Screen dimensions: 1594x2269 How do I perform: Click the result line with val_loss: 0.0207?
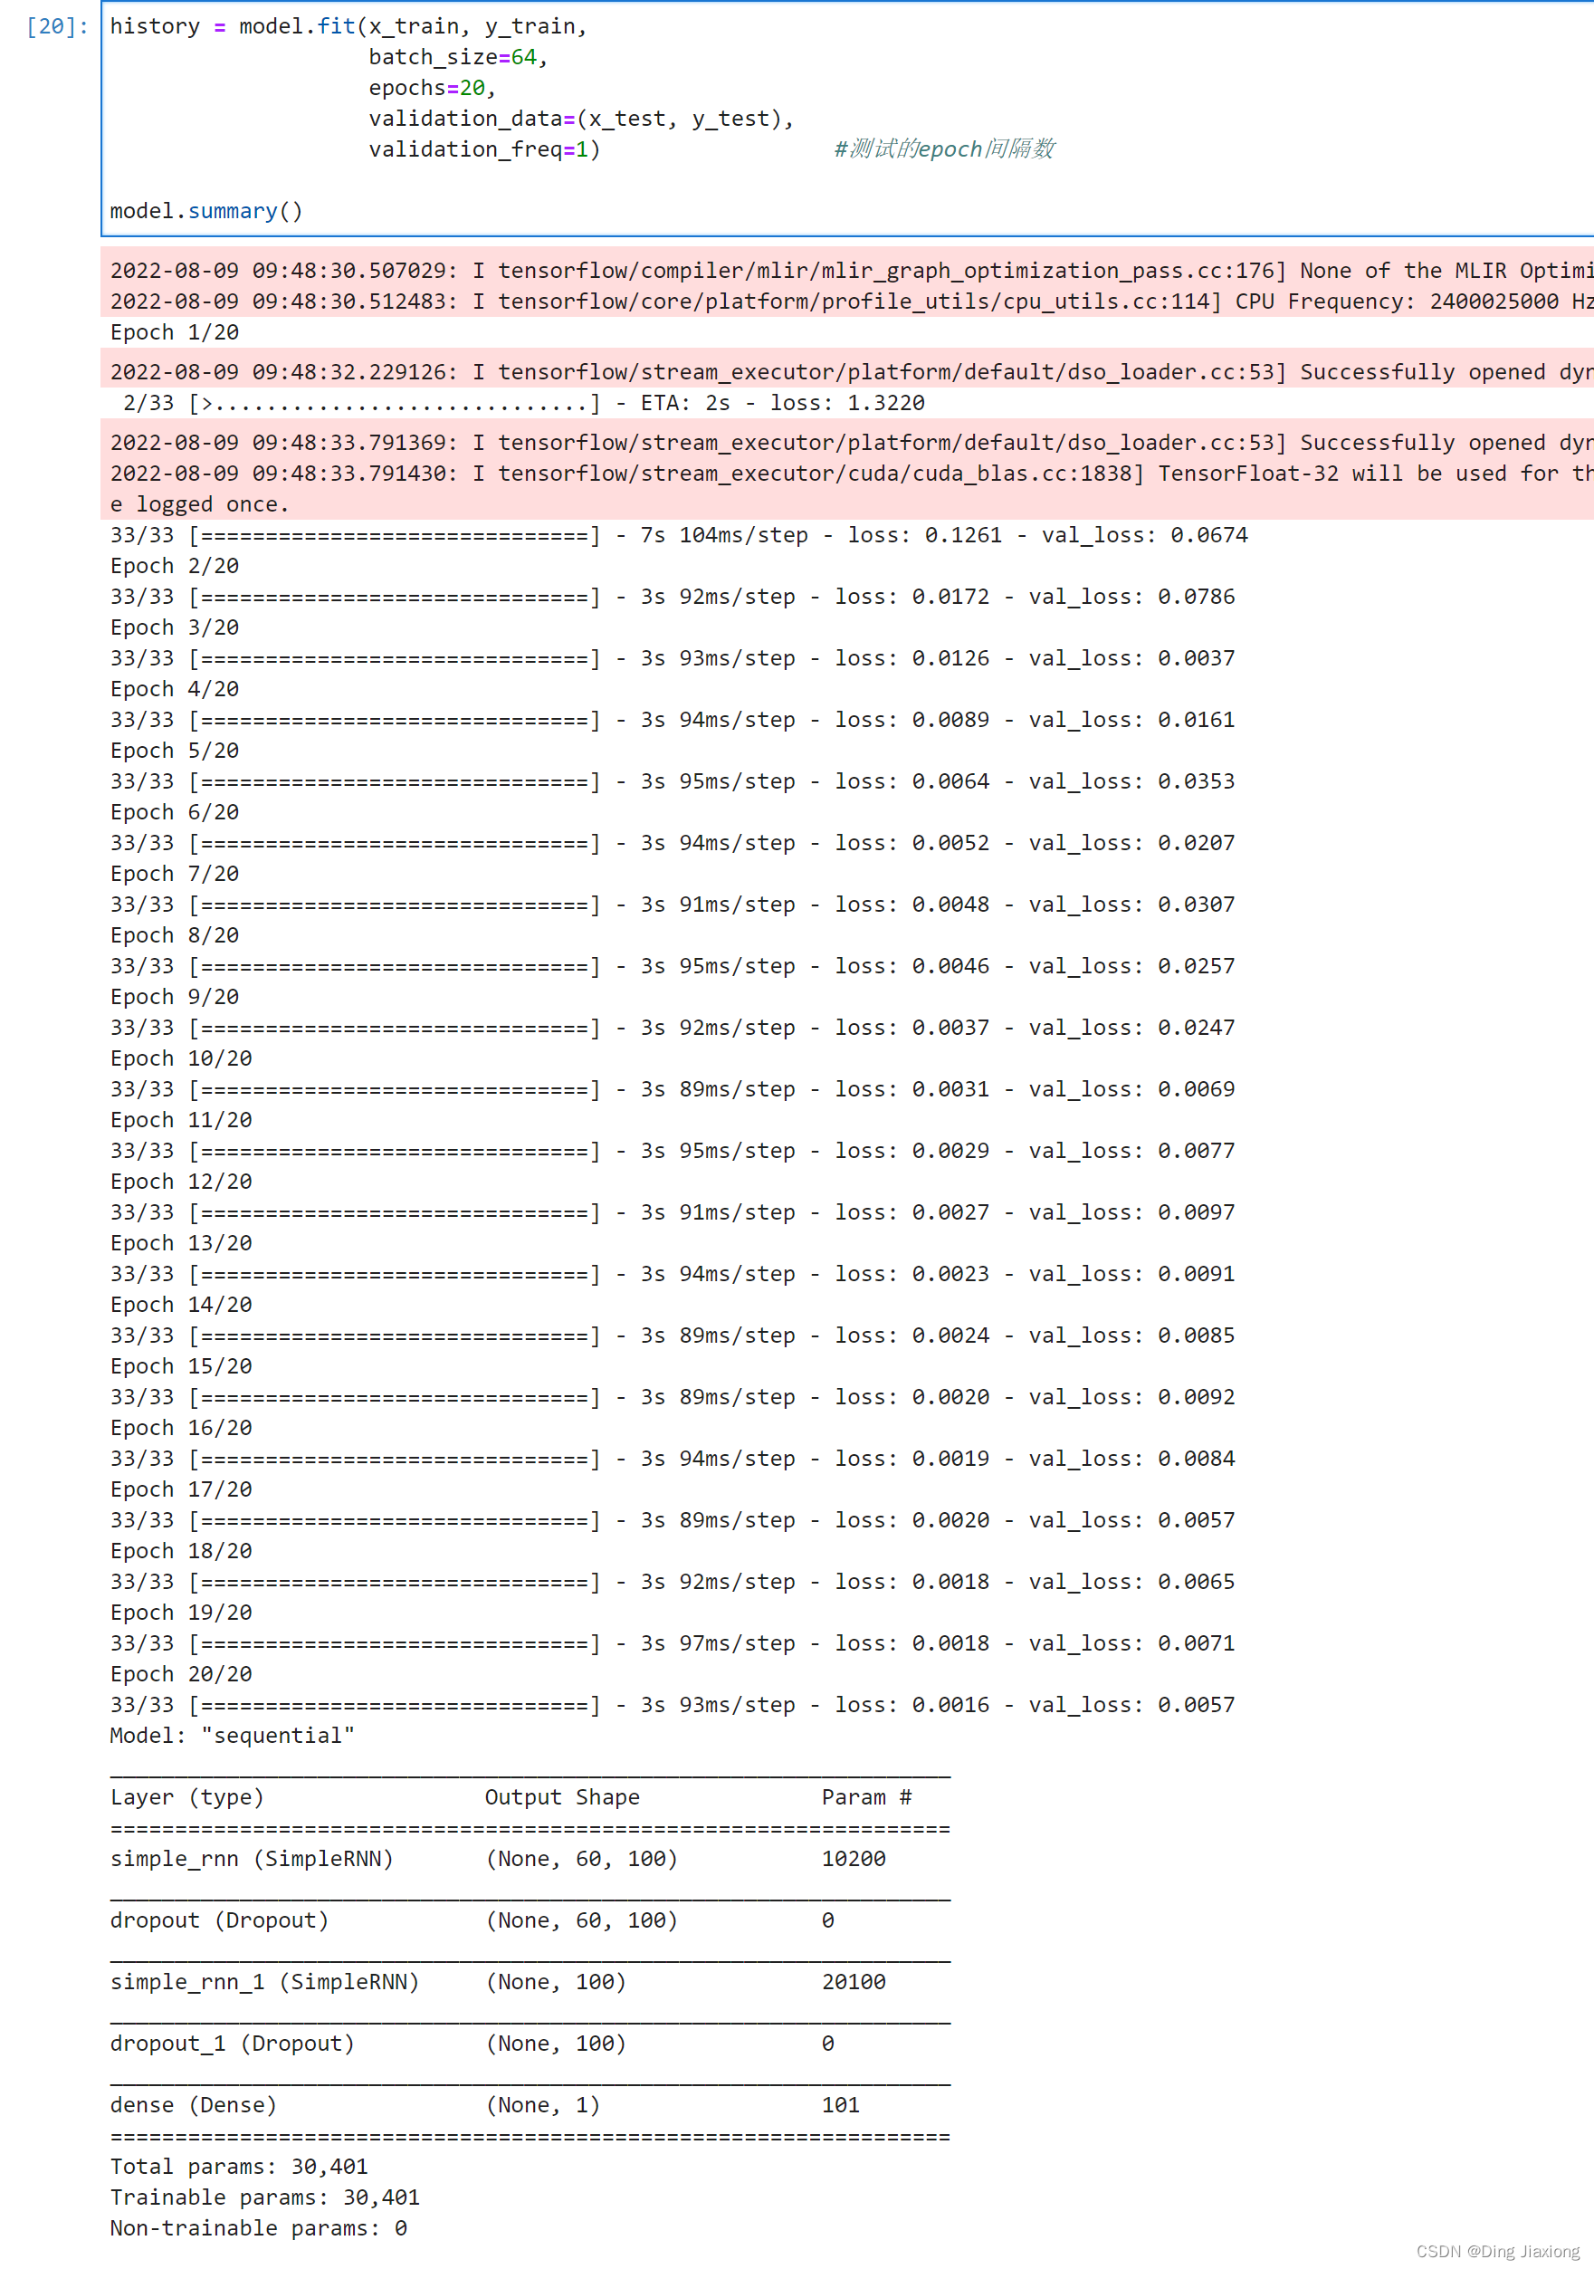coord(672,843)
